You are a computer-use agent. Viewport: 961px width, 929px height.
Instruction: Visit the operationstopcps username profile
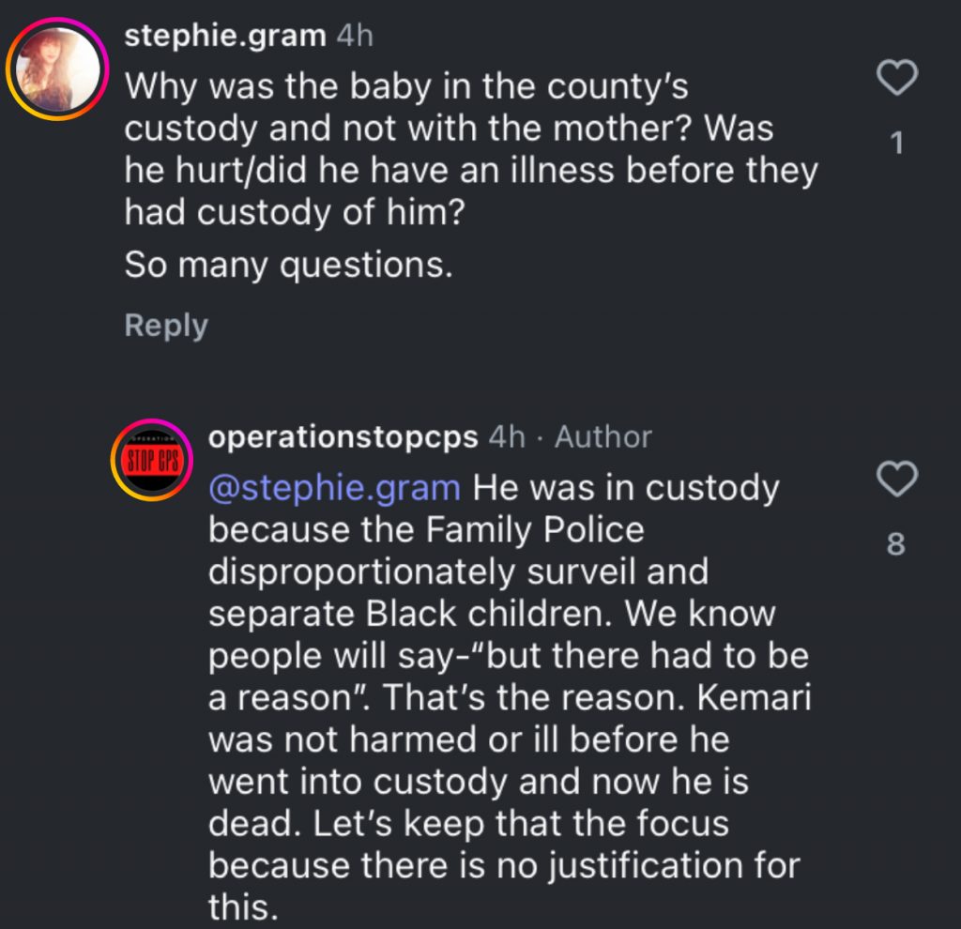[x=343, y=436]
